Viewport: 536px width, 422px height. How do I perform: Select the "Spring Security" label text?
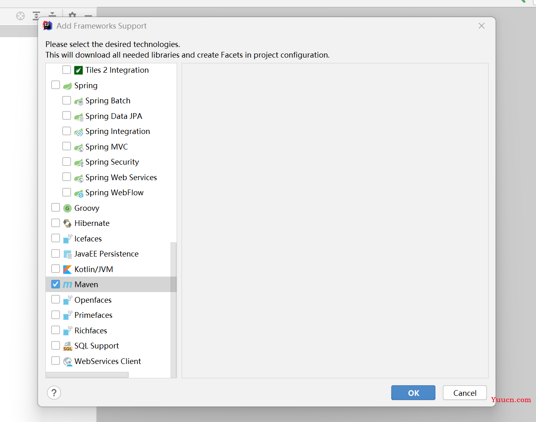tap(112, 162)
